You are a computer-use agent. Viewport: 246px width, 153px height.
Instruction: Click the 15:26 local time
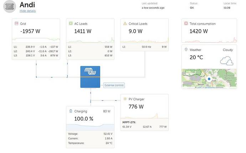tap(227, 7)
